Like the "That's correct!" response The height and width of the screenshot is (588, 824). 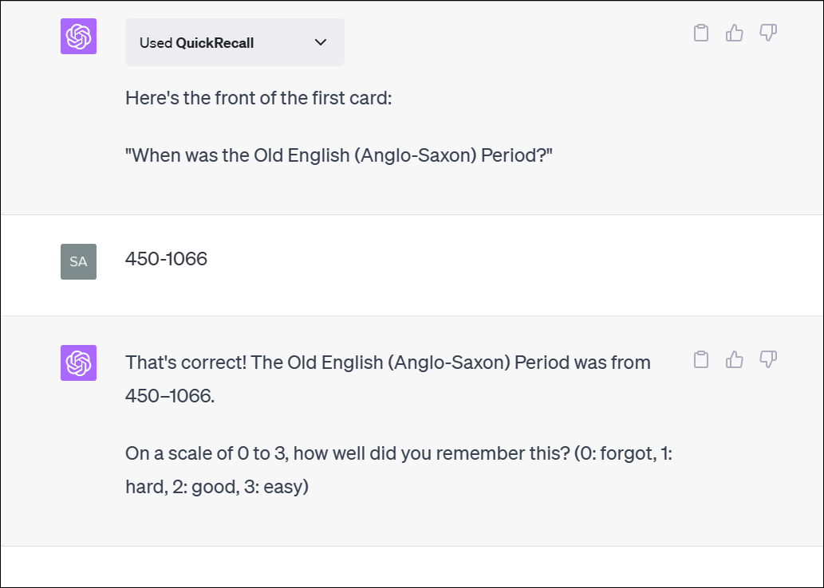pyautogui.click(x=735, y=359)
